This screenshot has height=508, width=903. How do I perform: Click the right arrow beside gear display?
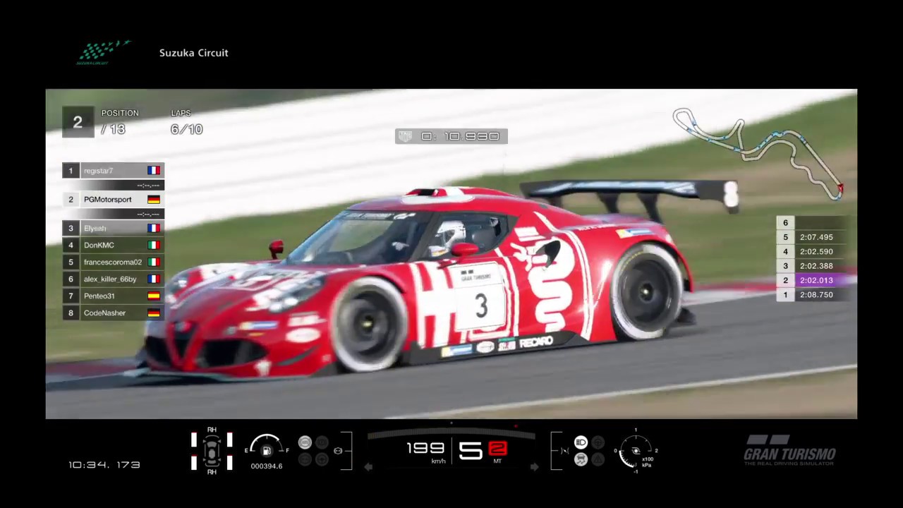534,466
